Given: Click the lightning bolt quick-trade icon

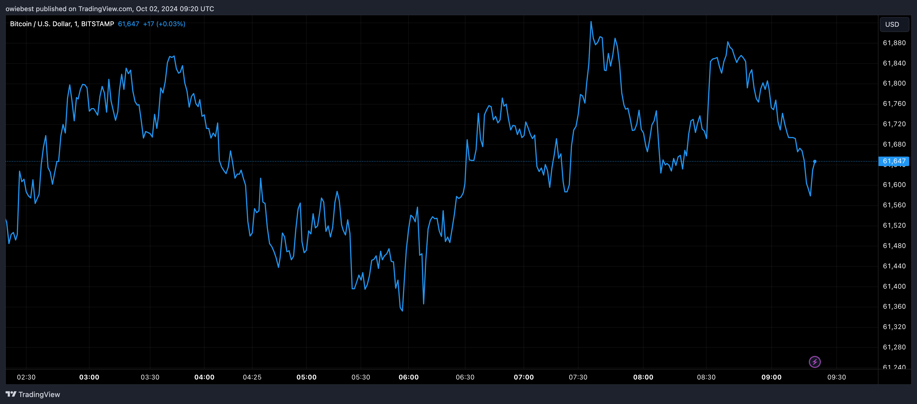Looking at the screenshot, I should point(815,362).
